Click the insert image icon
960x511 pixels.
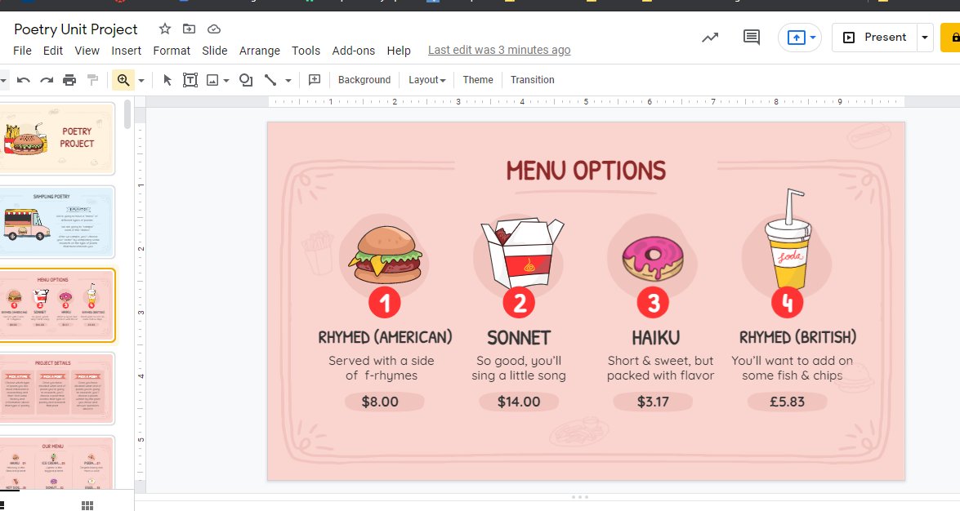tap(212, 80)
